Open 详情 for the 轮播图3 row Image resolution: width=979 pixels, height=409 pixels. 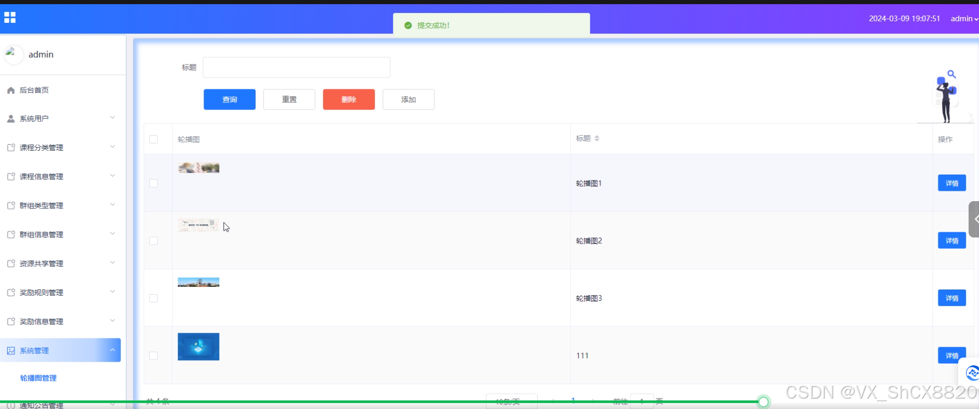(952, 298)
